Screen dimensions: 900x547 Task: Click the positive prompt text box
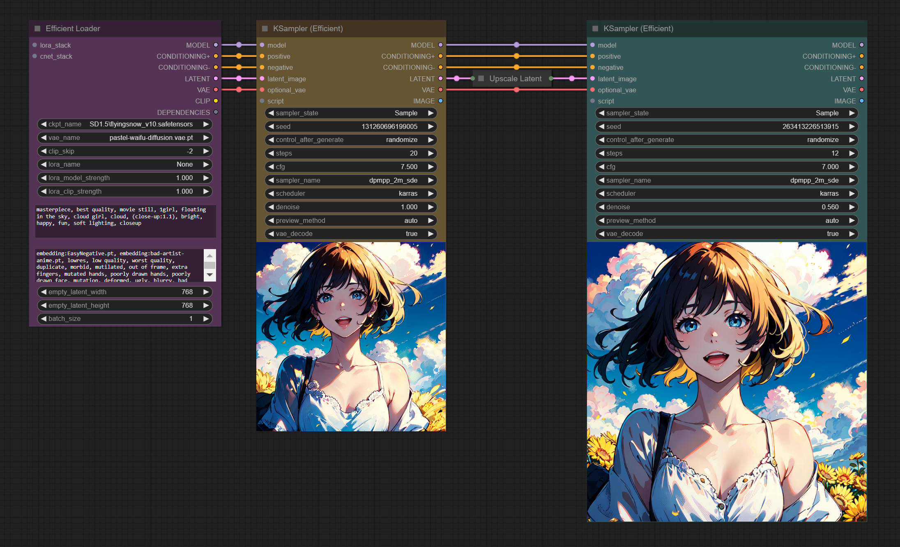[x=125, y=221]
